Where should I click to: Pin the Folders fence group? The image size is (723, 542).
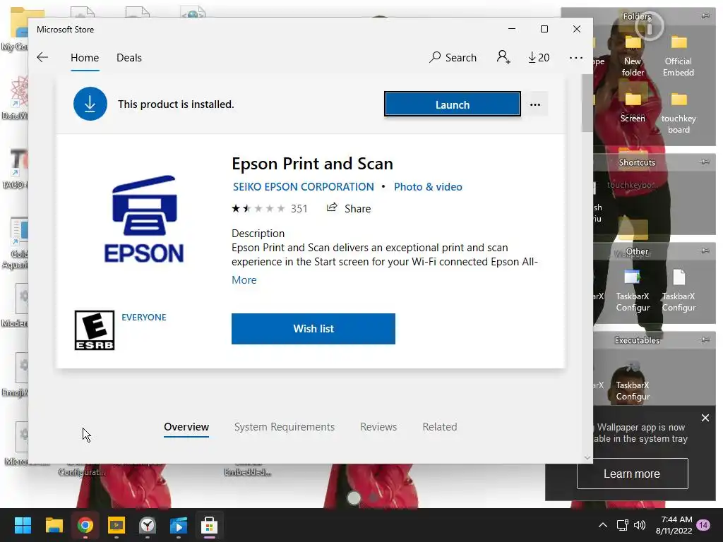coord(704,16)
